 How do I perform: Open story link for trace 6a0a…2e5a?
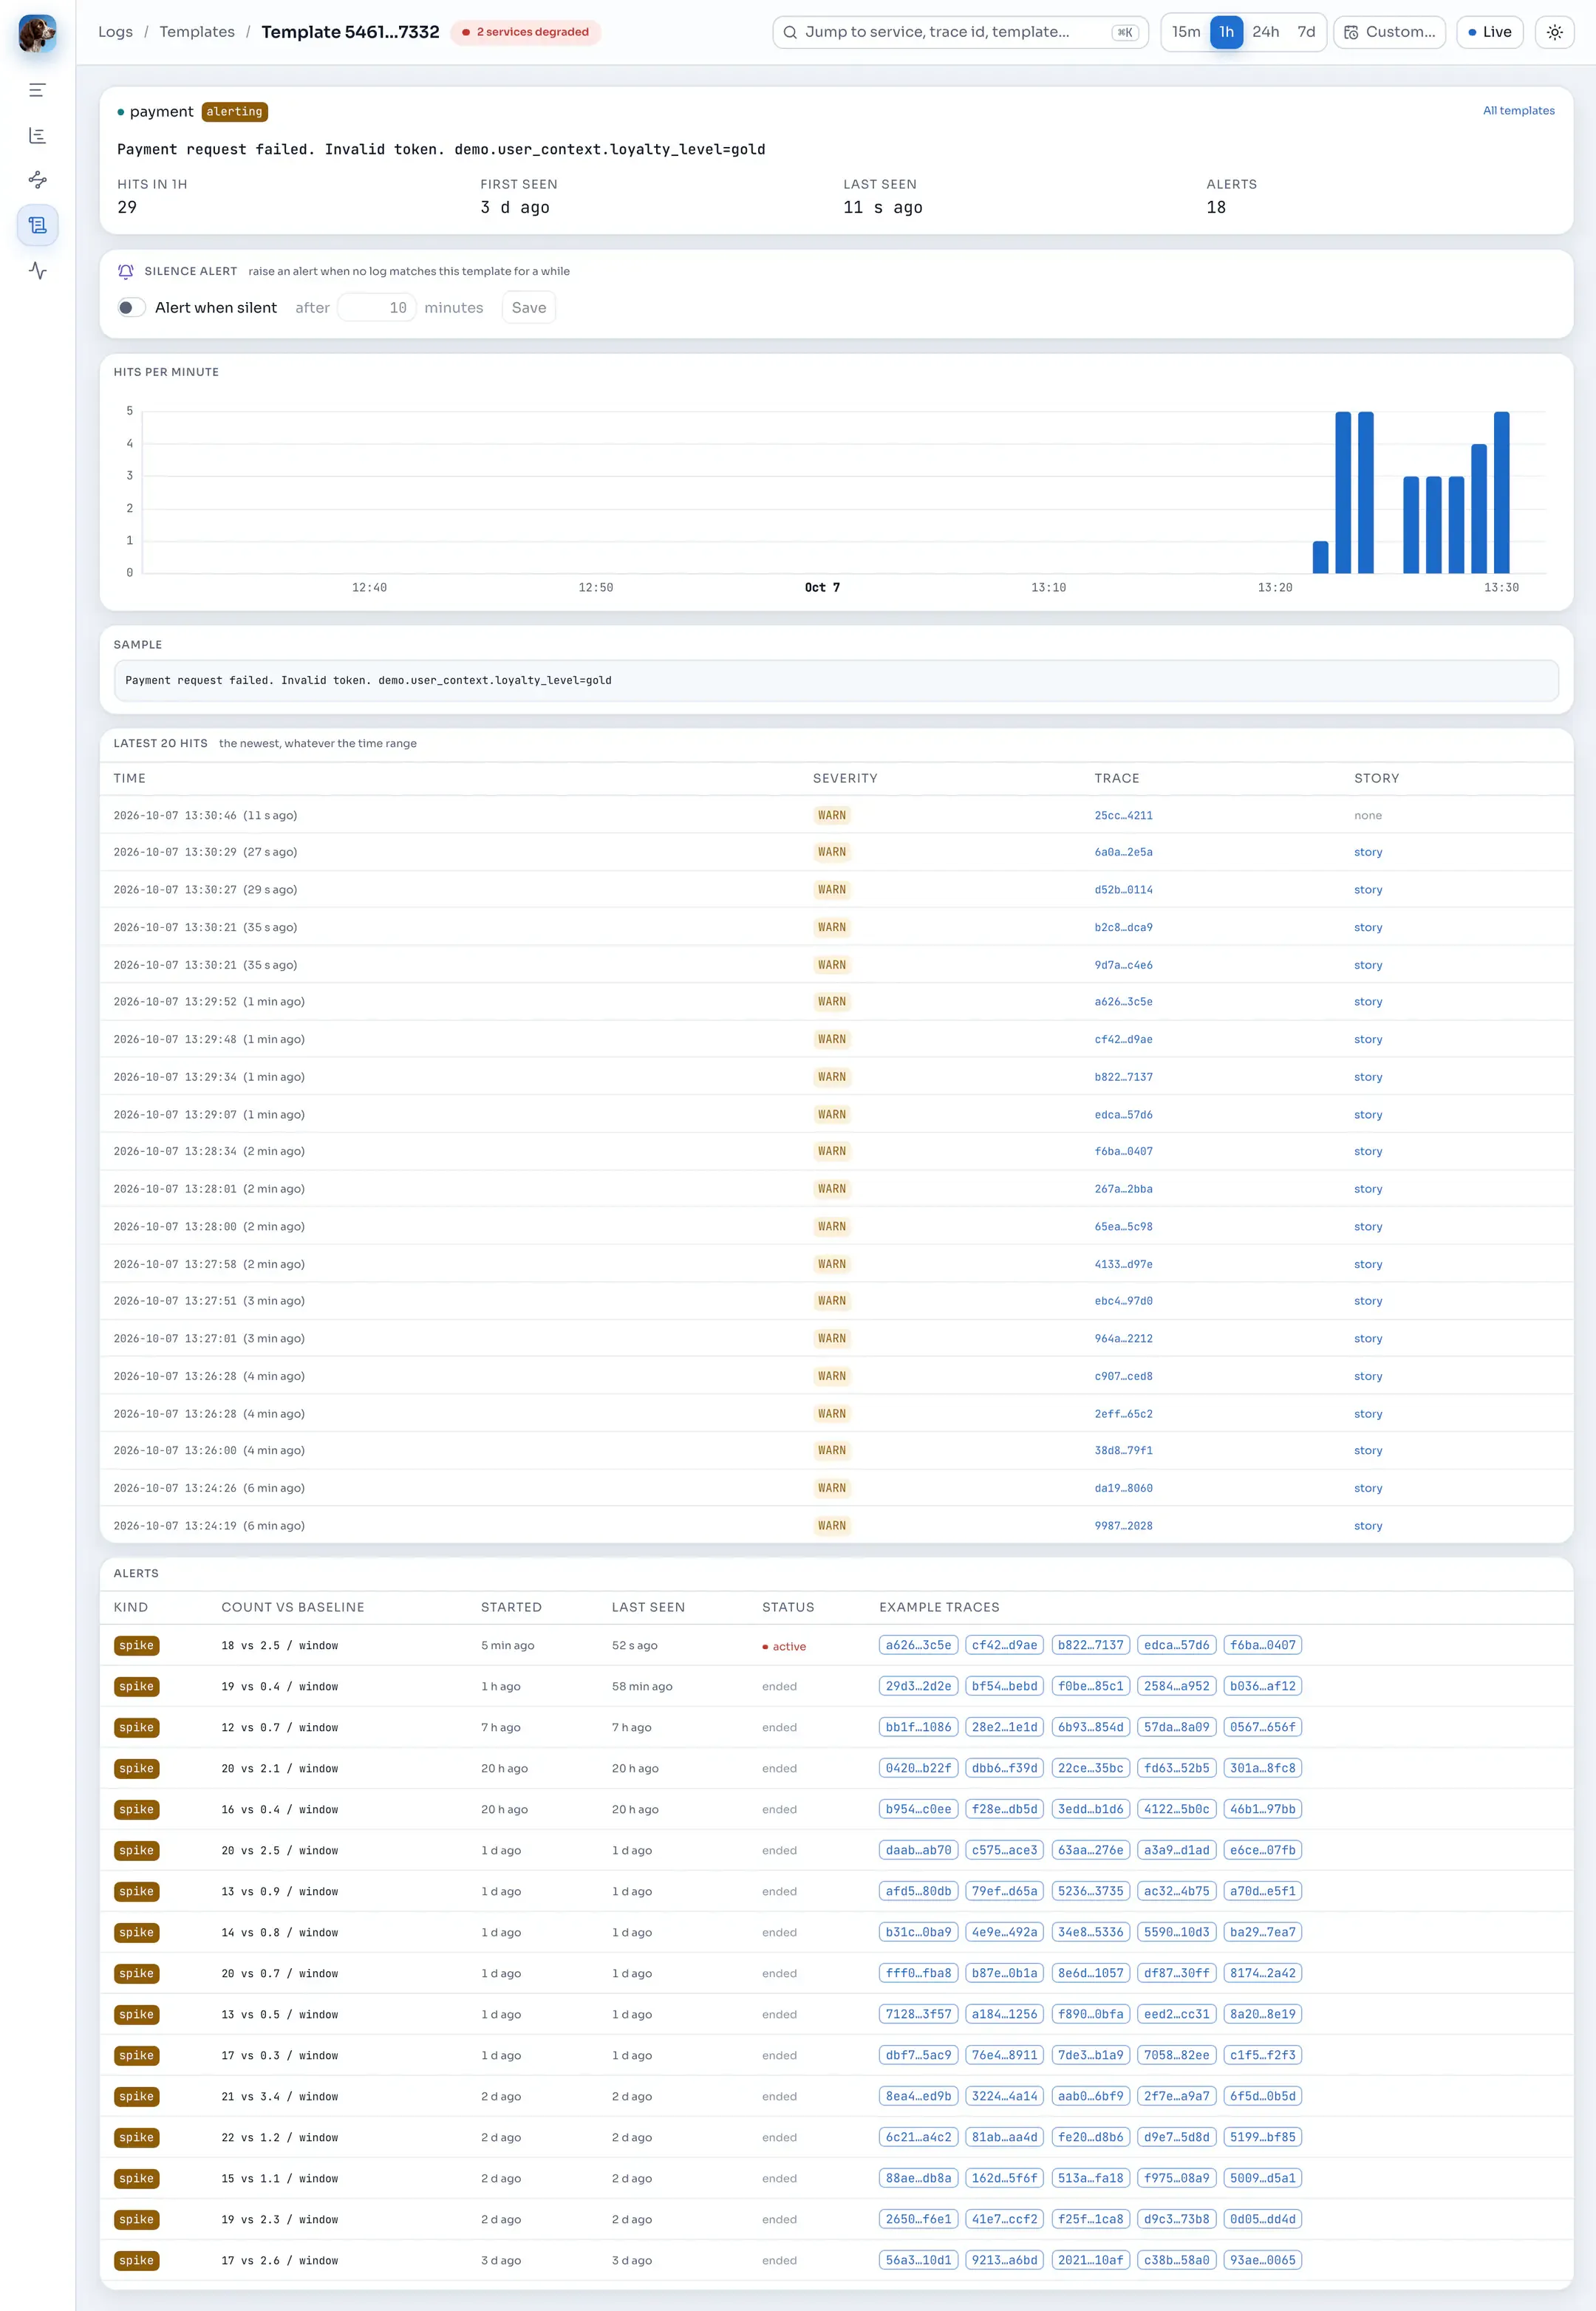pyautogui.click(x=1368, y=852)
